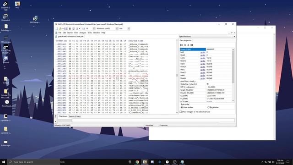293x165 pixels.
Task: Click go to link for UInt24
Action: [202, 67]
